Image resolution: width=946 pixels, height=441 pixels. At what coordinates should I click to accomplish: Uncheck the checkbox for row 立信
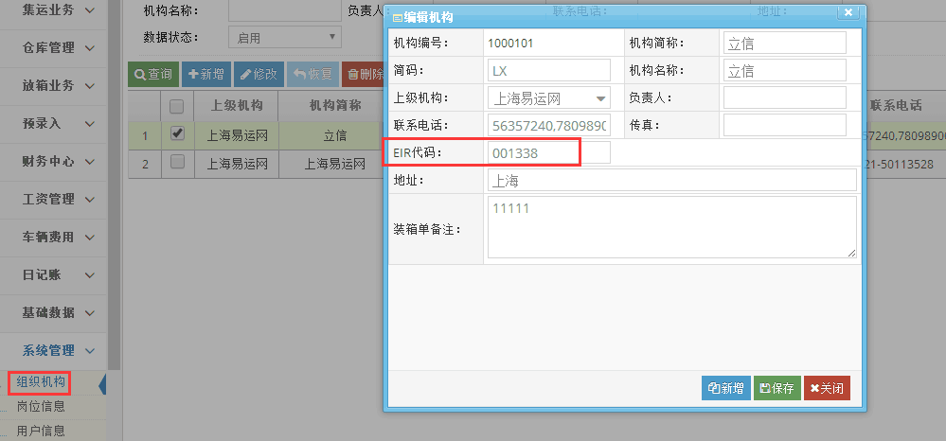(x=176, y=134)
